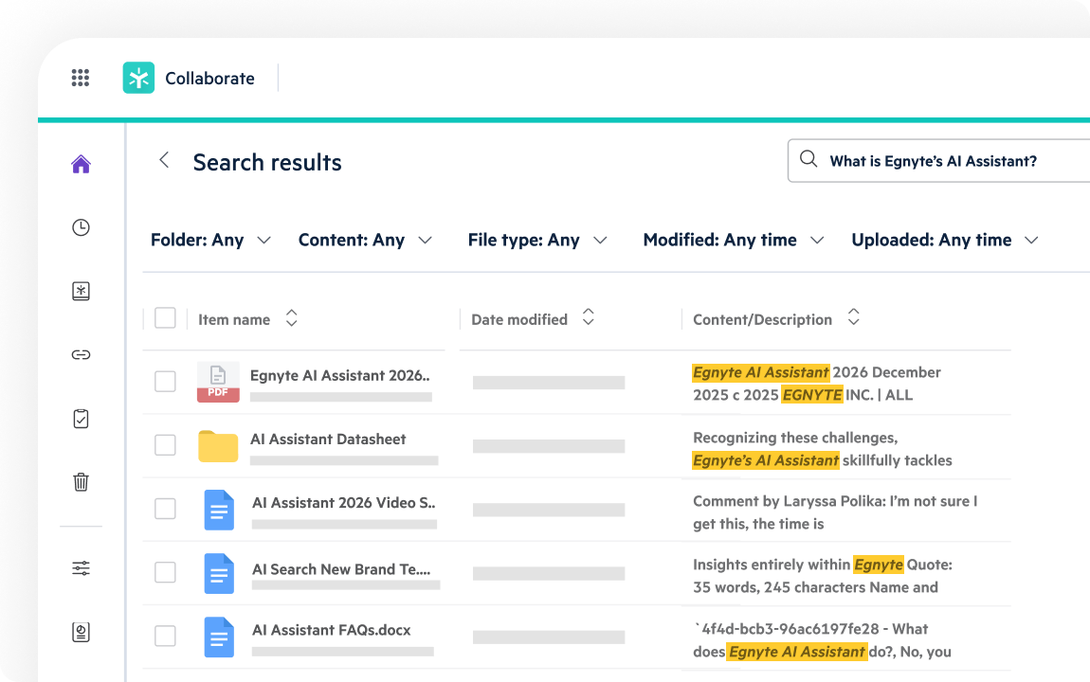Screen dimensions: 1090x682
Task: Click the search field with What is Egnyte's AI Assistant?
Action: click(x=938, y=161)
